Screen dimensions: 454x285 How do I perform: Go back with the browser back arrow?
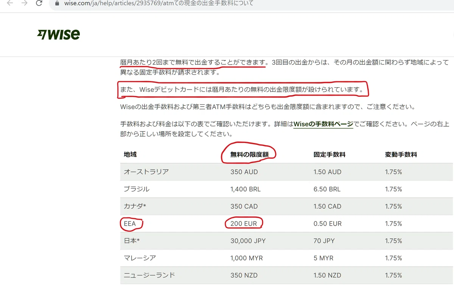[10, 3]
